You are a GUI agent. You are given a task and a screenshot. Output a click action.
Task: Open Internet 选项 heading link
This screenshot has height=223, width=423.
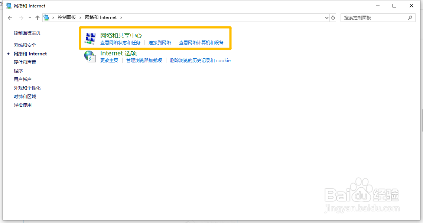point(118,54)
